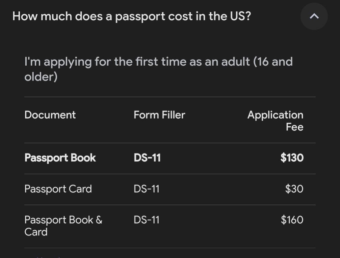340x258 pixels.
Task: Click 'older)' on the subtitle's second line
Action: [41, 77]
